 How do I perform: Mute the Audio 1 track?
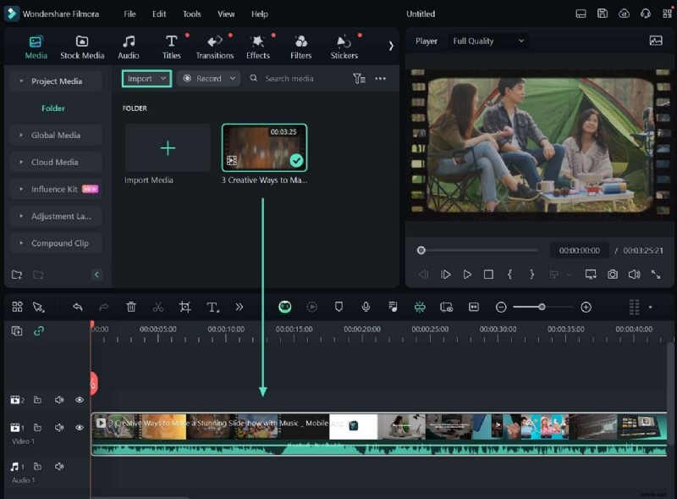[x=58, y=466]
